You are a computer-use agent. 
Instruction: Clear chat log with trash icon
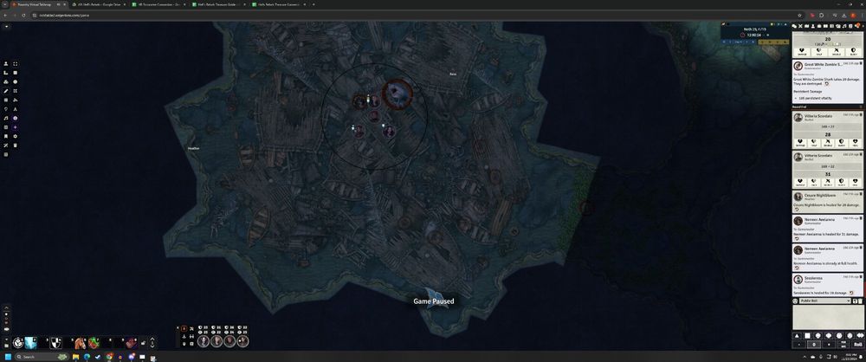point(861,301)
